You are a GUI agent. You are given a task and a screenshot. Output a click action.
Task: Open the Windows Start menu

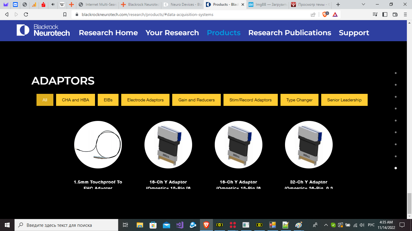7,225
